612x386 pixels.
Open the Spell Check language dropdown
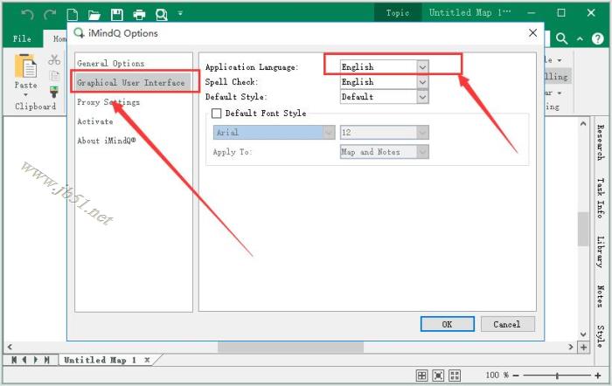click(422, 82)
